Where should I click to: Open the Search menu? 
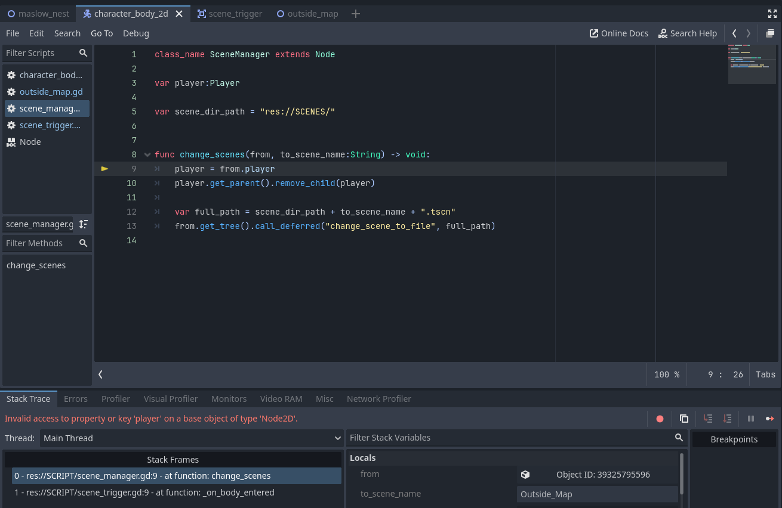click(67, 33)
